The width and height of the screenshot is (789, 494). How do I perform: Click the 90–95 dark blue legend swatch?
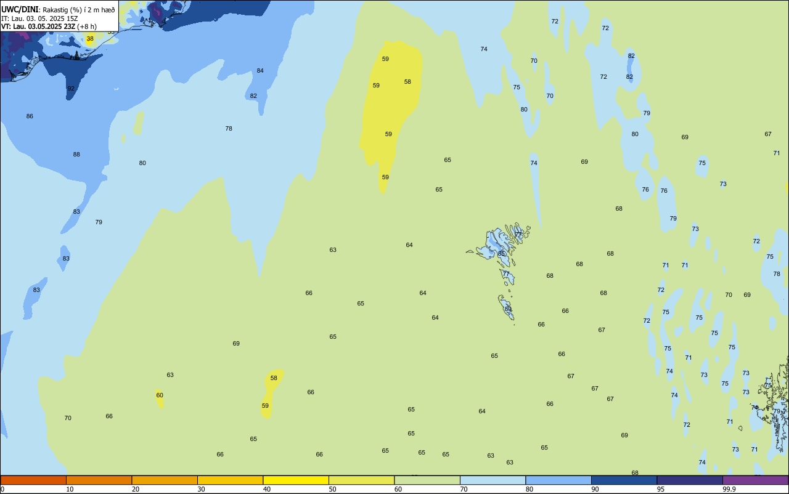pos(624,480)
